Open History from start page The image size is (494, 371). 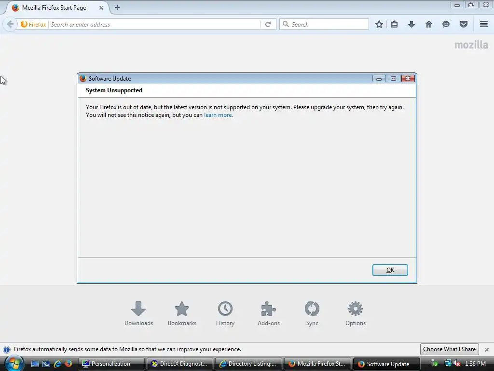tap(225, 314)
